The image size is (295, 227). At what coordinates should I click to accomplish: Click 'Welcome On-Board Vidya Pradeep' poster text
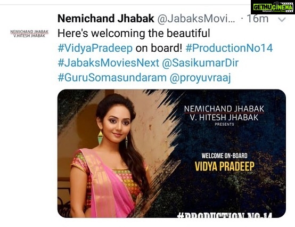[x=225, y=162]
